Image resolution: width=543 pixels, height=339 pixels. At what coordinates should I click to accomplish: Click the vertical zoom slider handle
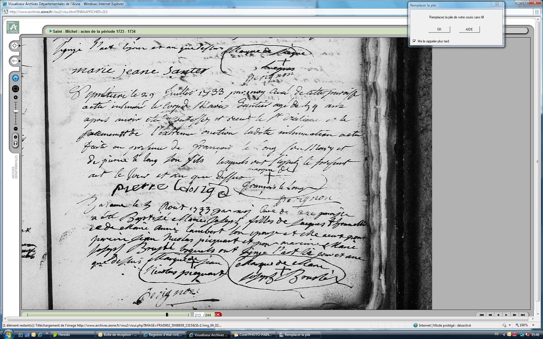pyautogui.click(x=16, y=111)
